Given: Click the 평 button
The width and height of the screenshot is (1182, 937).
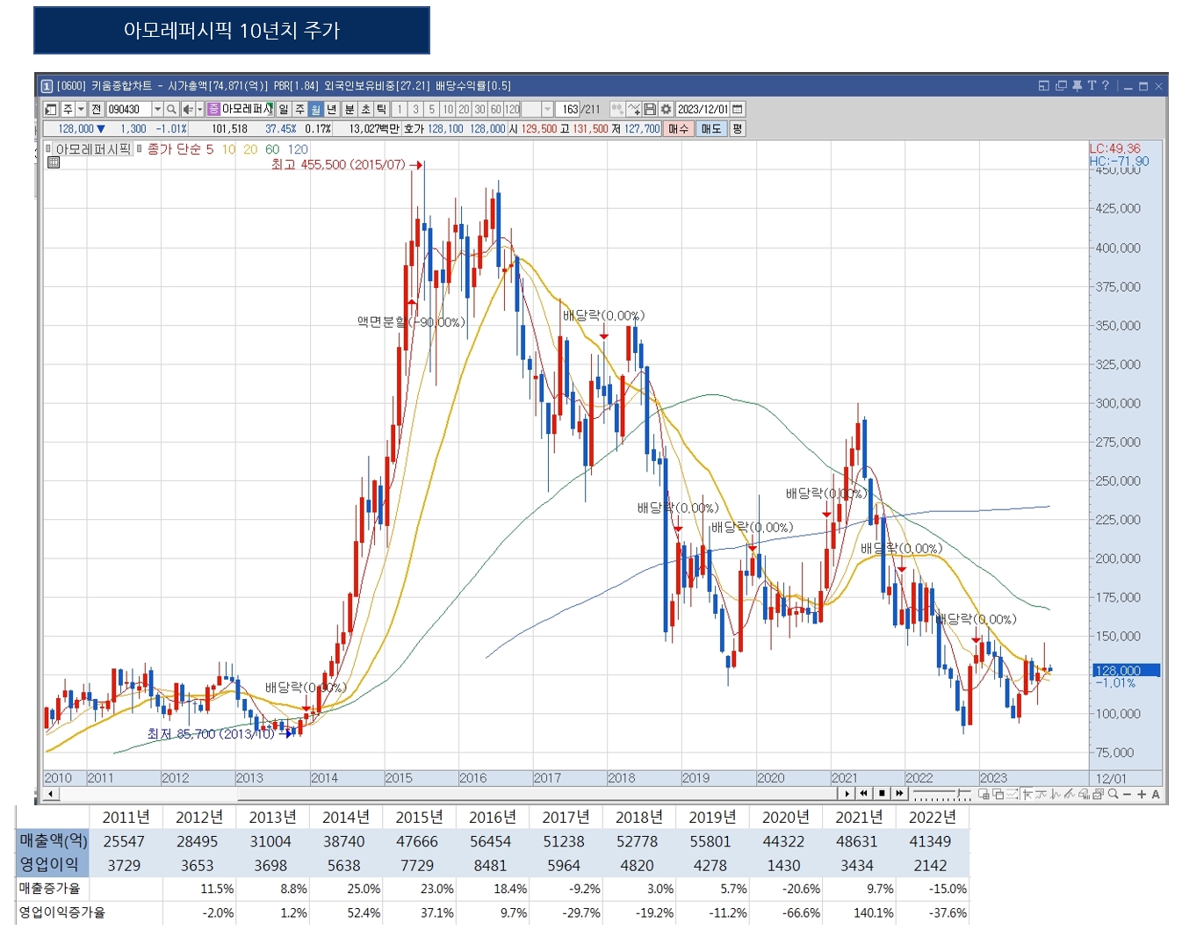Looking at the screenshot, I should tap(737, 128).
